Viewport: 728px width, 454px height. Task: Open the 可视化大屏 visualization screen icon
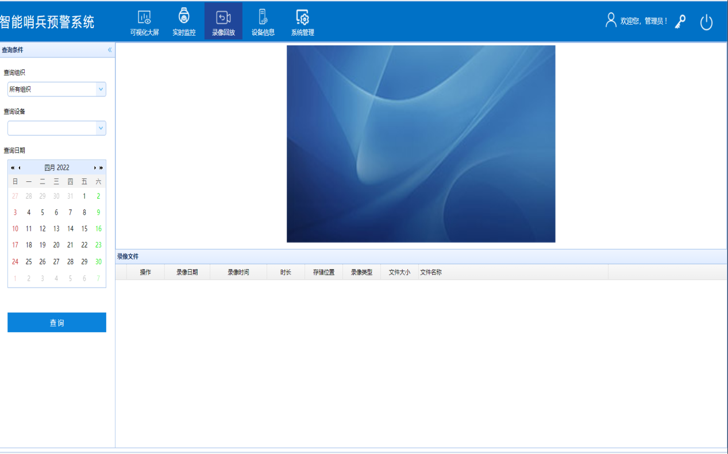click(144, 18)
